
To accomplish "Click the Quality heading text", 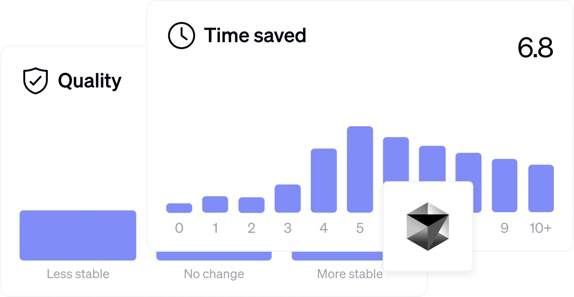I will point(90,81).
